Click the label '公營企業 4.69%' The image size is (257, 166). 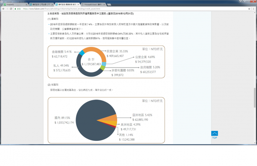pyautogui.click(x=145, y=57)
